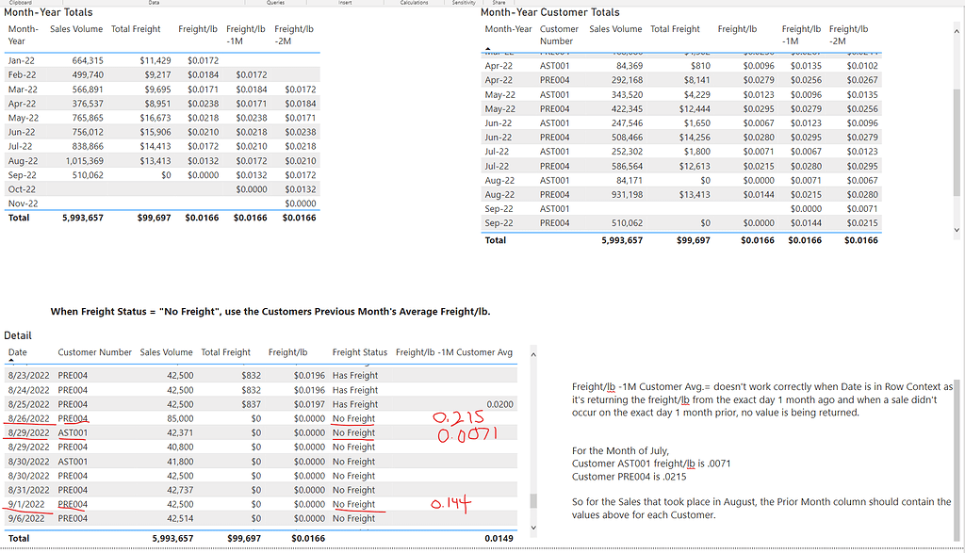Click the Freight/lb -1M column header
The image size is (965, 553).
[246, 35]
